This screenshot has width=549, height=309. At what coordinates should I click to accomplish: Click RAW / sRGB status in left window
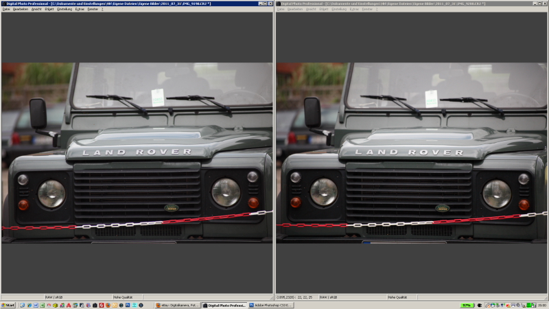tap(54, 297)
